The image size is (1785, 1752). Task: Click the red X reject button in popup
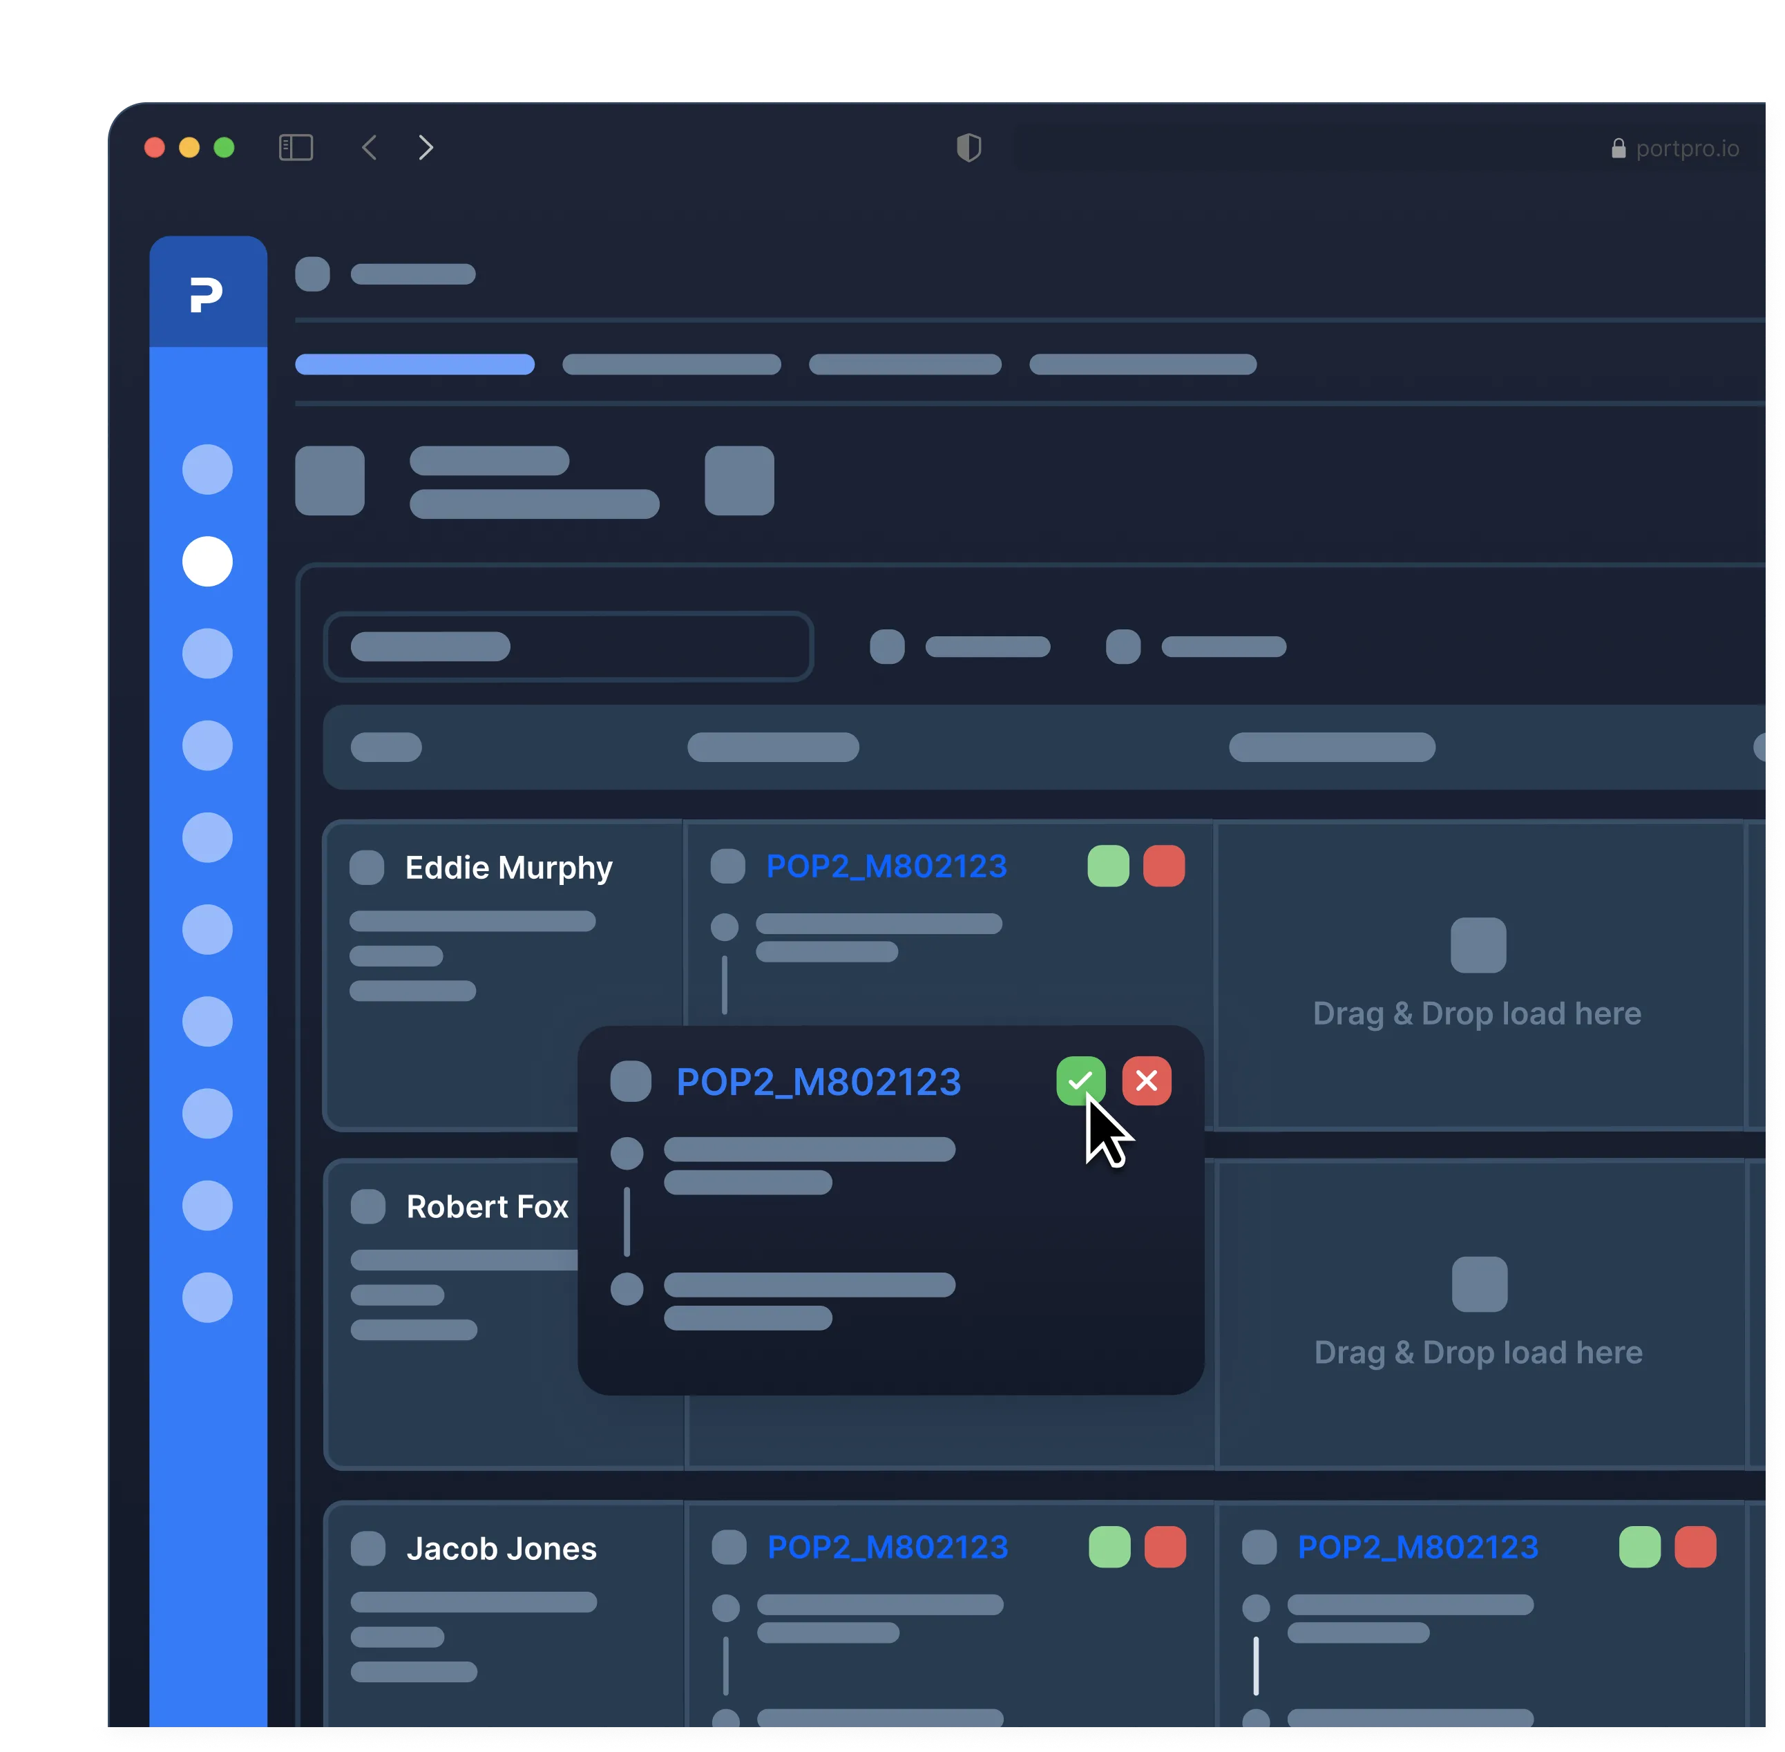point(1147,1080)
